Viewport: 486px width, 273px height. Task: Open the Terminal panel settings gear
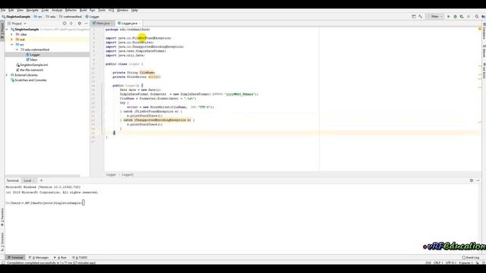472,180
